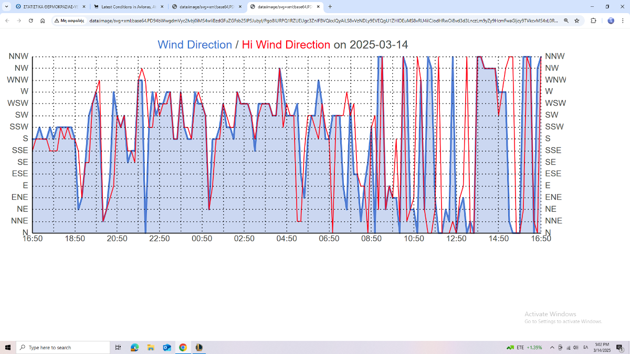Open the tab search dropdown arrow

(6, 7)
